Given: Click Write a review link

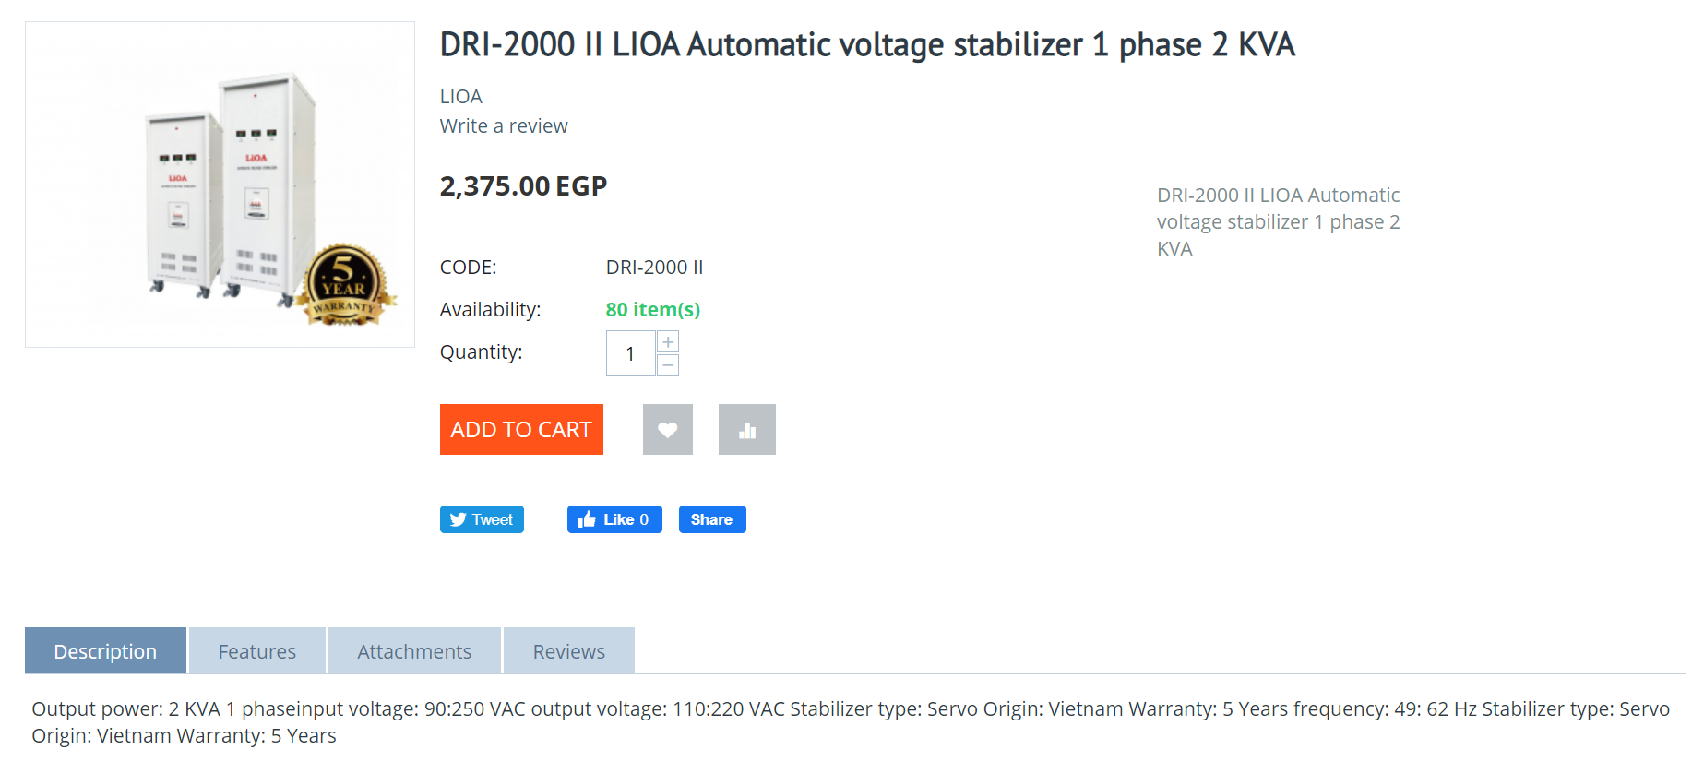Looking at the screenshot, I should pos(504,126).
